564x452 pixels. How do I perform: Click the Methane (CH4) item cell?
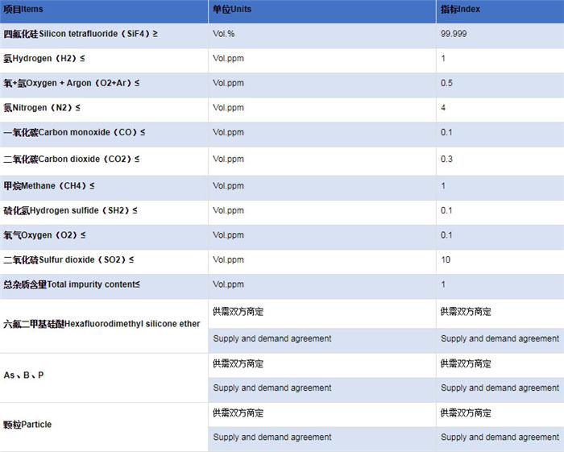48,186
